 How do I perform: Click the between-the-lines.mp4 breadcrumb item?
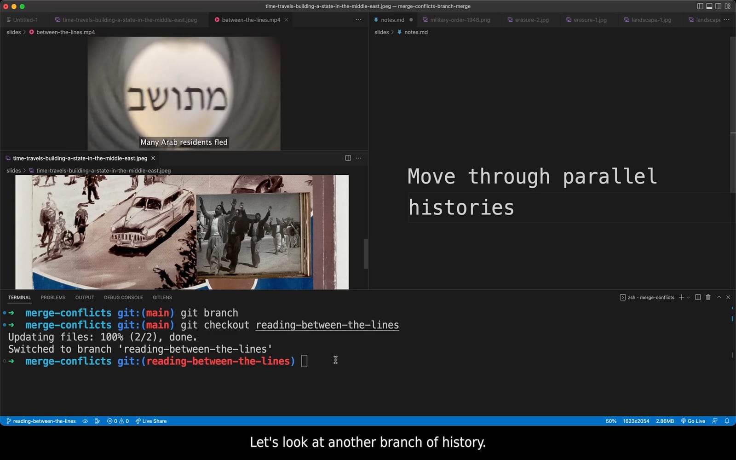[x=62, y=32]
